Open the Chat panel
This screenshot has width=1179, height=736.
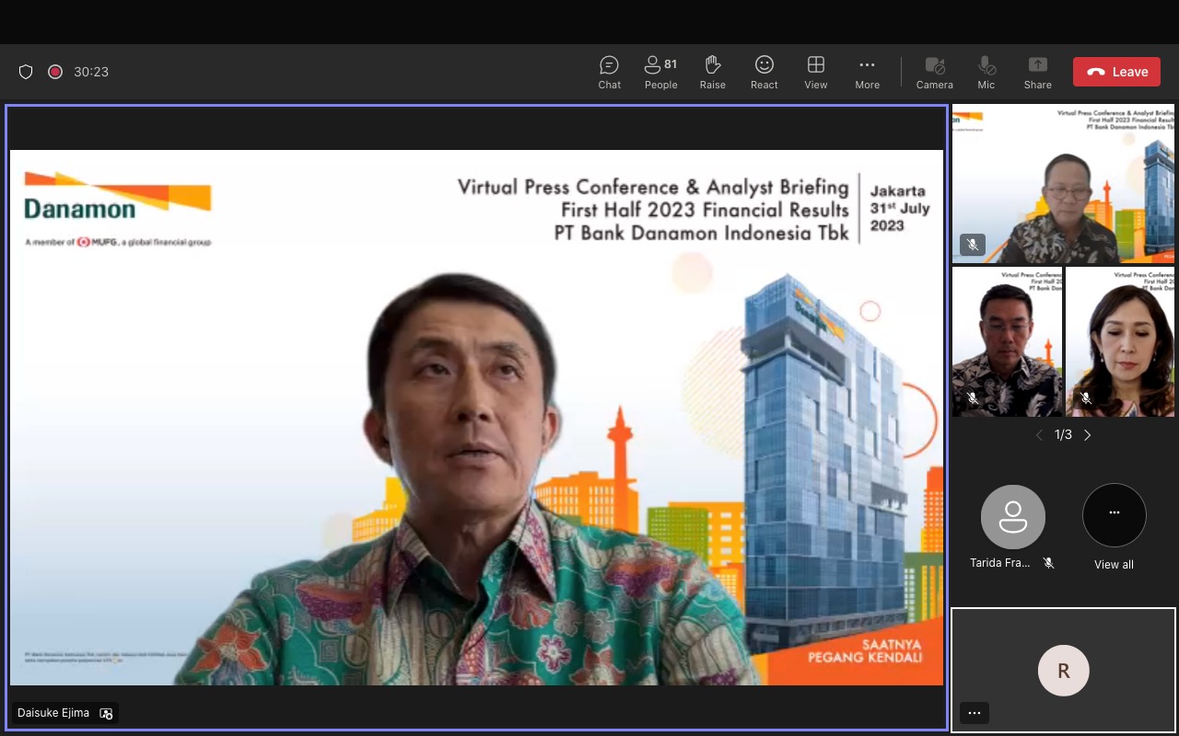tap(609, 72)
